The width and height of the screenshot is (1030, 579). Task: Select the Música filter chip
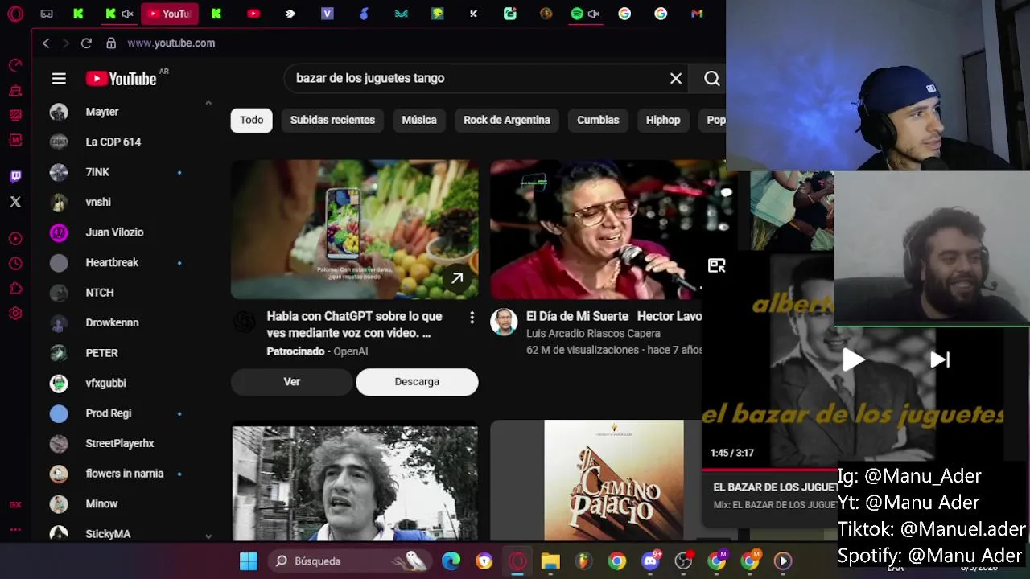[x=419, y=120]
